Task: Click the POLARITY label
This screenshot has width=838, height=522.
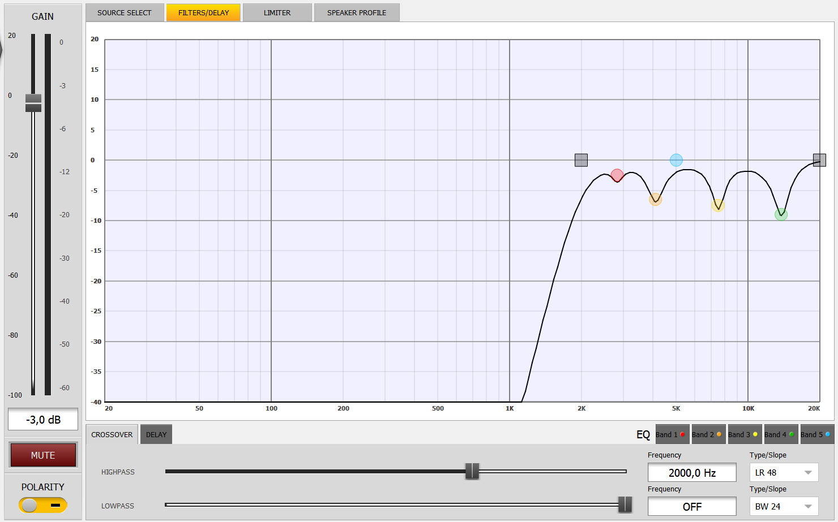Action: click(x=43, y=487)
